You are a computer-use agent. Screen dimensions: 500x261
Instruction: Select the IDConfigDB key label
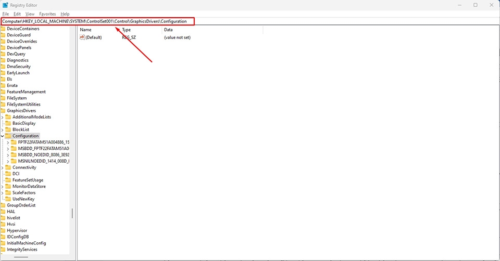(18, 237)
